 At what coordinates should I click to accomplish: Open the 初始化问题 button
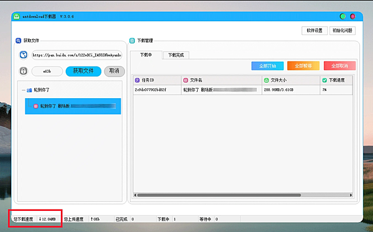coord(343,30)
